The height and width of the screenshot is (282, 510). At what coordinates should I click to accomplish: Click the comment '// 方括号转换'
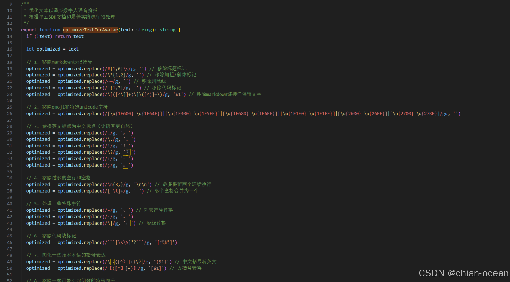click(x=185, y=268)
